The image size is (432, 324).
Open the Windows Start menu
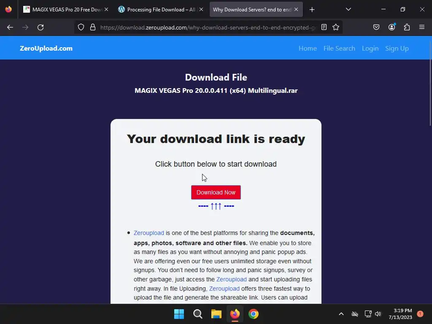tap(179, 314)
